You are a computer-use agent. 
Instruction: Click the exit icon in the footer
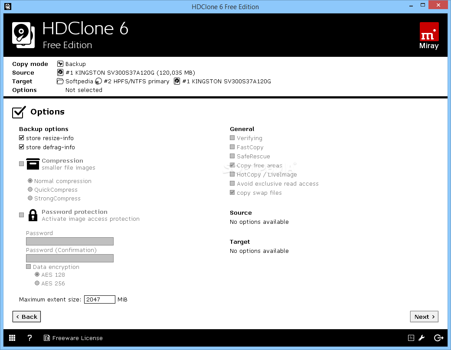438,338
